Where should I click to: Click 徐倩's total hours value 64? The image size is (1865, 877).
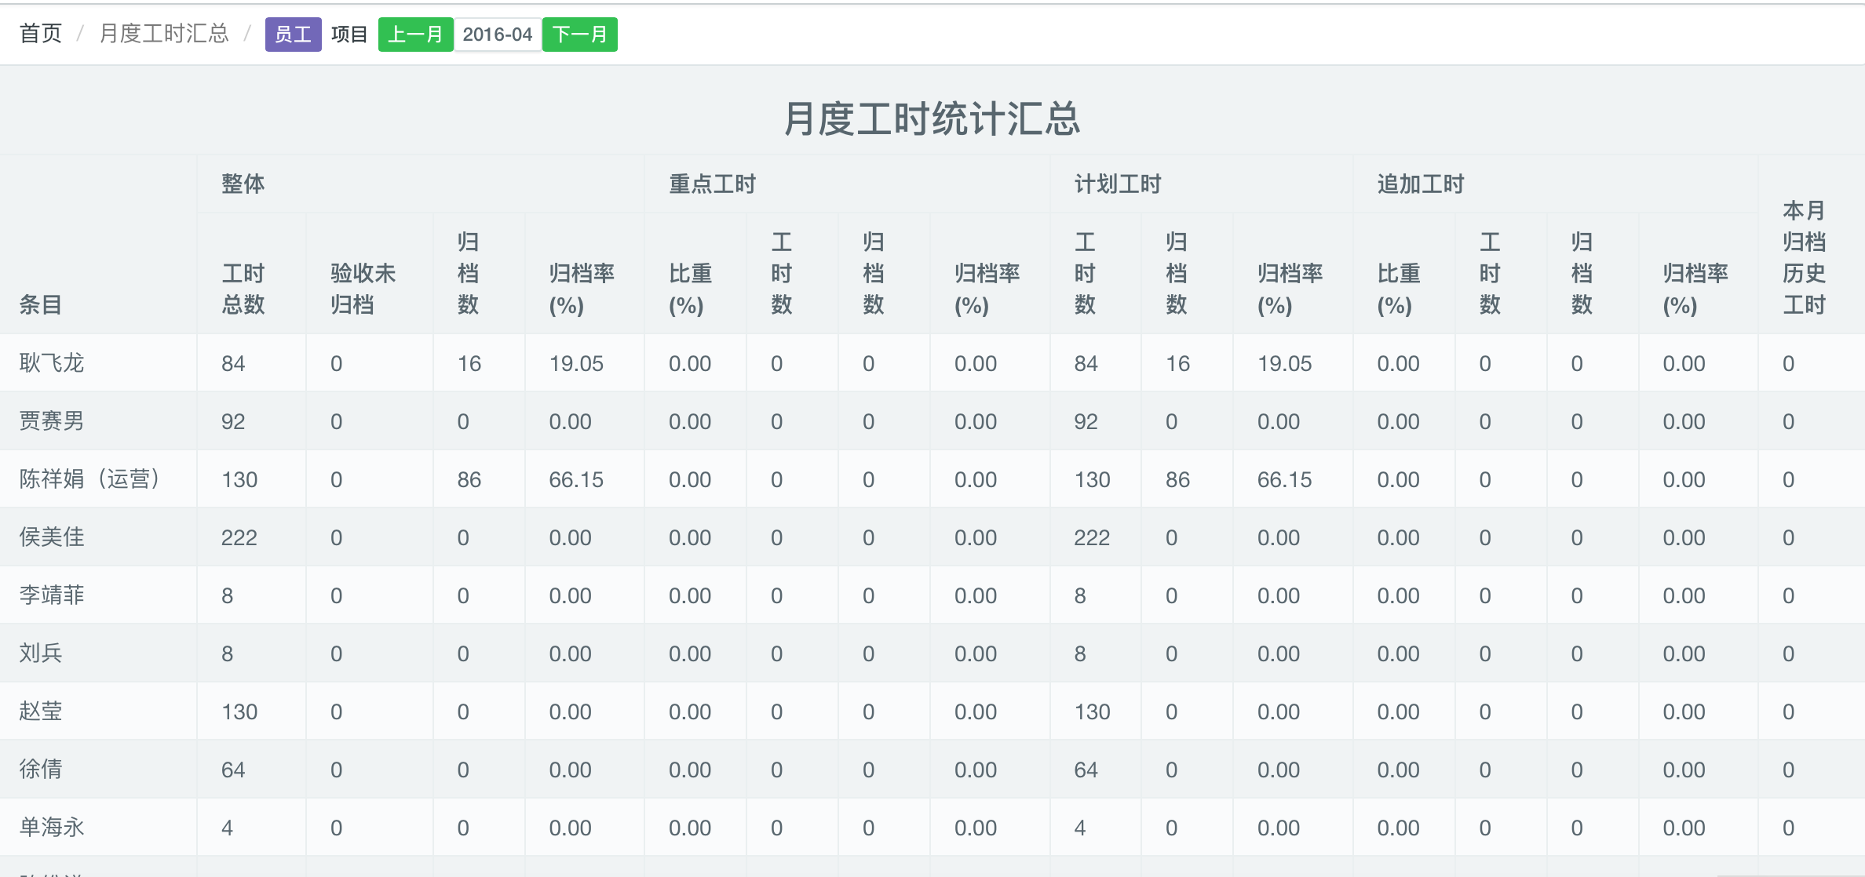point(233,770)
